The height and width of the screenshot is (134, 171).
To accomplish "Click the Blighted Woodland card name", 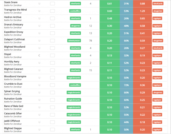I will click(15, 46).
